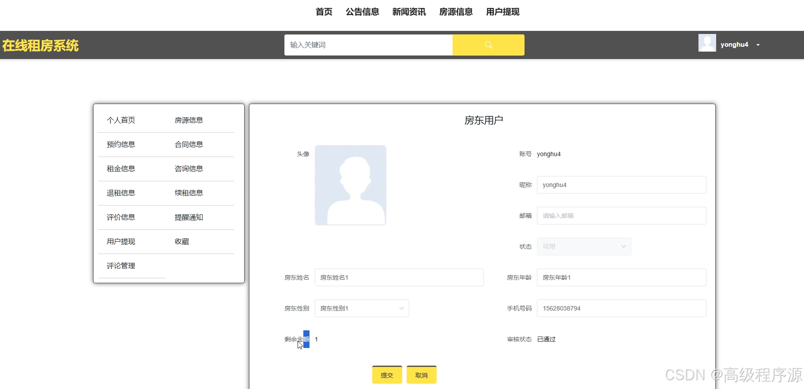Viewport: 804px width, 389px height.
Task: Click the 在线租房系统 site title
Action: coord(41,45)
